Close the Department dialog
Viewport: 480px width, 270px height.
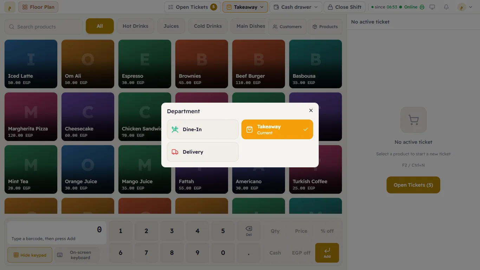311,110
